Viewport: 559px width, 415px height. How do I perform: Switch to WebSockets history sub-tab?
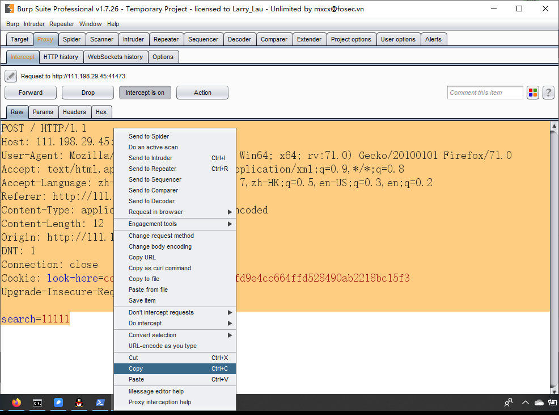click(115, 57)
